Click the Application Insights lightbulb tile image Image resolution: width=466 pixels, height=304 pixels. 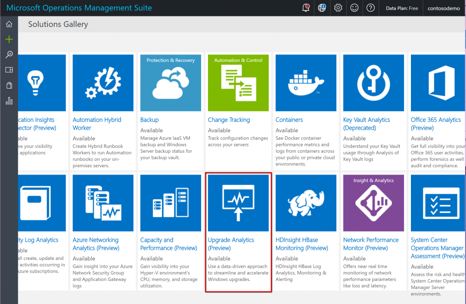[x=42, y=83]
